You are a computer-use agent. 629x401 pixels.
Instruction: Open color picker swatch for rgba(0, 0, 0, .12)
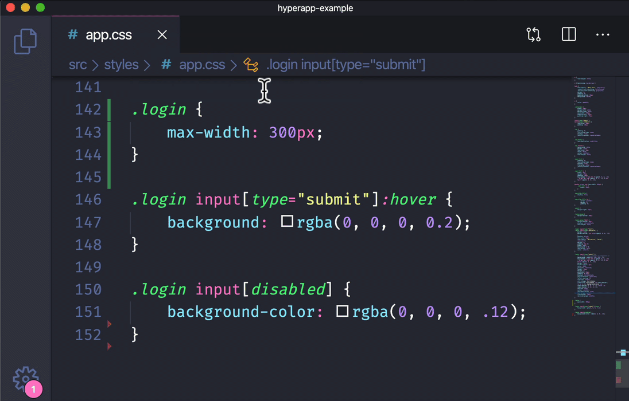point(342,311)
